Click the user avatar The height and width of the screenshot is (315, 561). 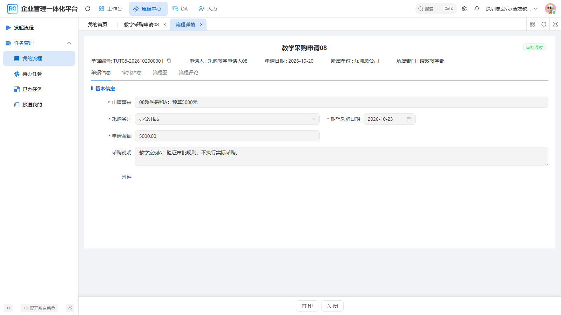pyautogui.click(x=550, y=9)
